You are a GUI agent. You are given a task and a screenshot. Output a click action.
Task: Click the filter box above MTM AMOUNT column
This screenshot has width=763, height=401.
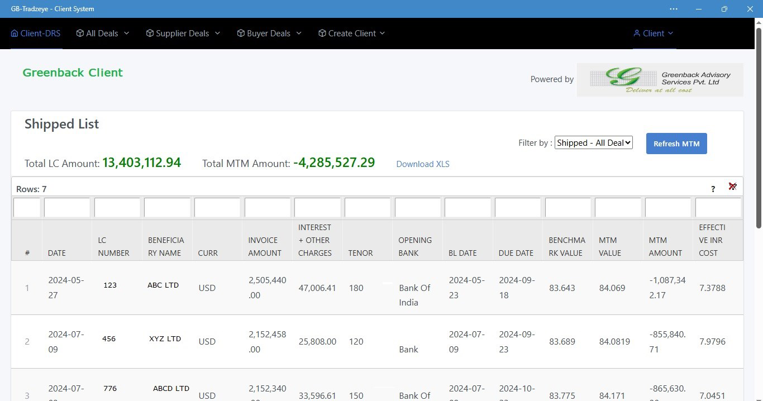(x=668, y=207)
